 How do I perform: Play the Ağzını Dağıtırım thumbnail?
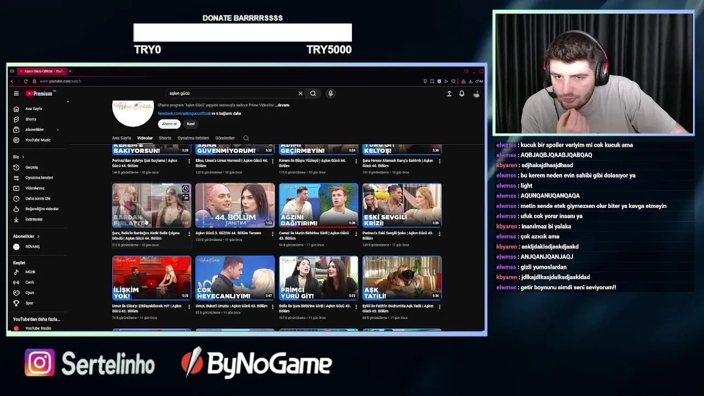click(x=318, y=205)
